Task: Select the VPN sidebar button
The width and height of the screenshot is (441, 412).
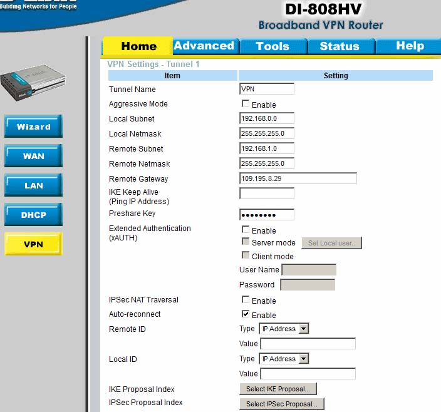Action: tap(33, 244)
